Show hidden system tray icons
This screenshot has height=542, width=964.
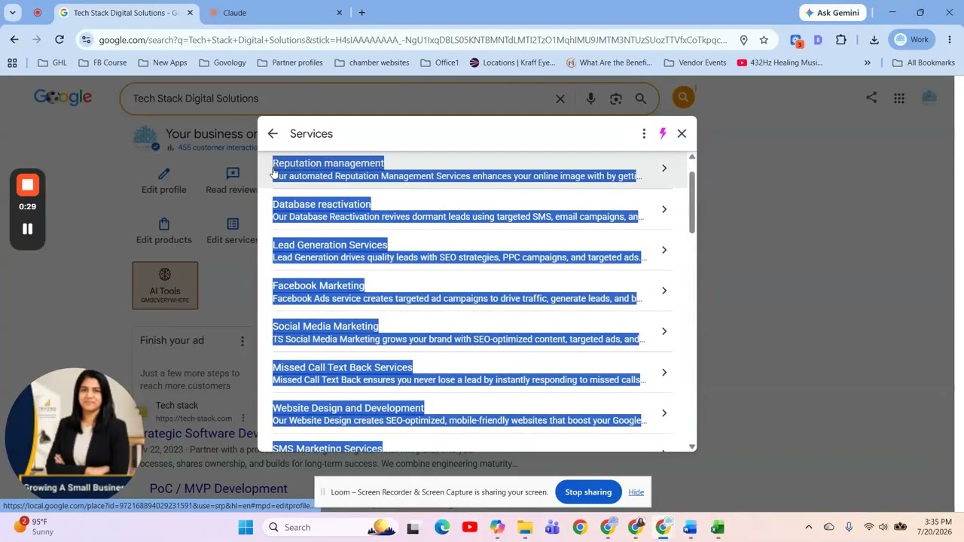click(808, 528)
